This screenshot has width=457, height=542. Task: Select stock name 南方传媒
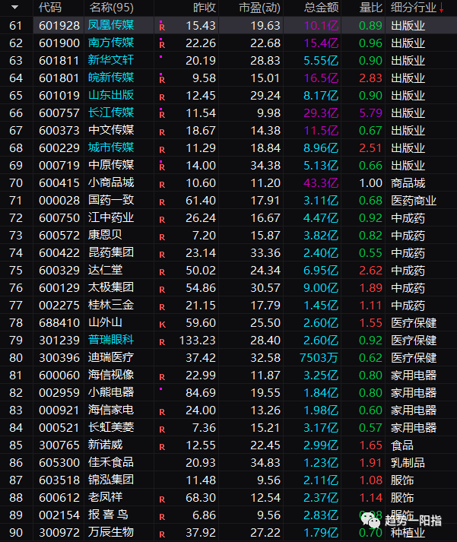point(111,43)
